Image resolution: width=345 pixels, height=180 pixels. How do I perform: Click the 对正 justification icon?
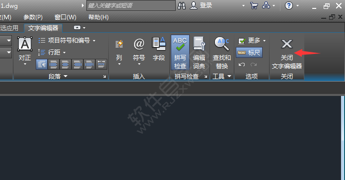pos(25,45)
